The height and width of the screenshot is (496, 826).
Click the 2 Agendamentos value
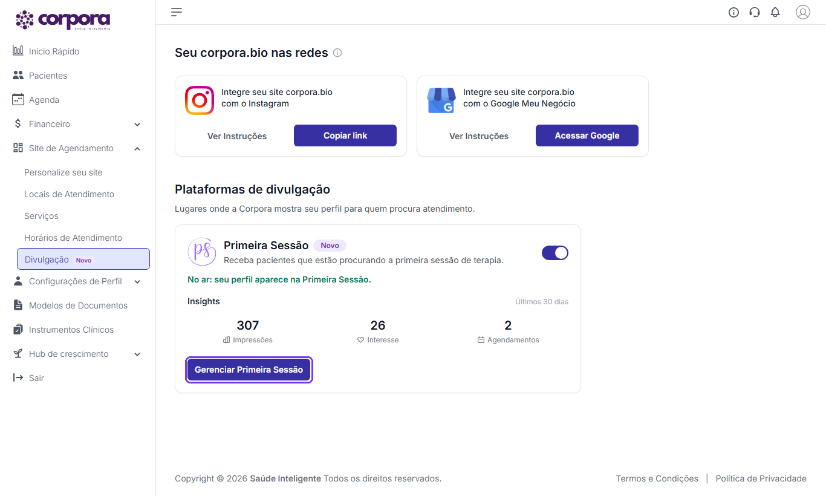click(x=508, y=325)
